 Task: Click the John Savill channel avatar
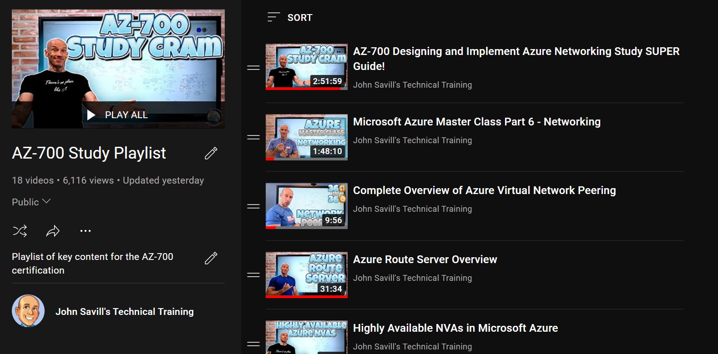[x=28, y=311]
